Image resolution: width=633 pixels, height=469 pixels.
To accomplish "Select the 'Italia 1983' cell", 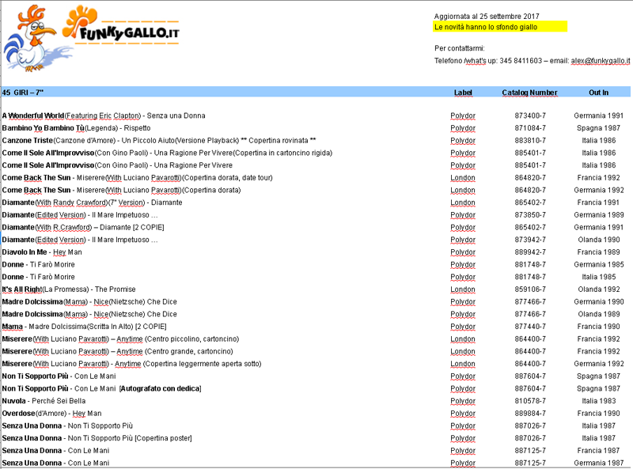I will (x=599, y=401).
